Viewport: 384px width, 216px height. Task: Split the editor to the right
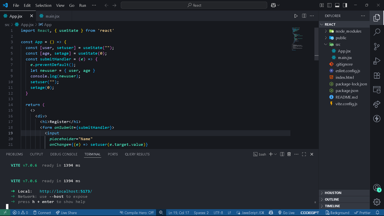(x=304, y=16)
